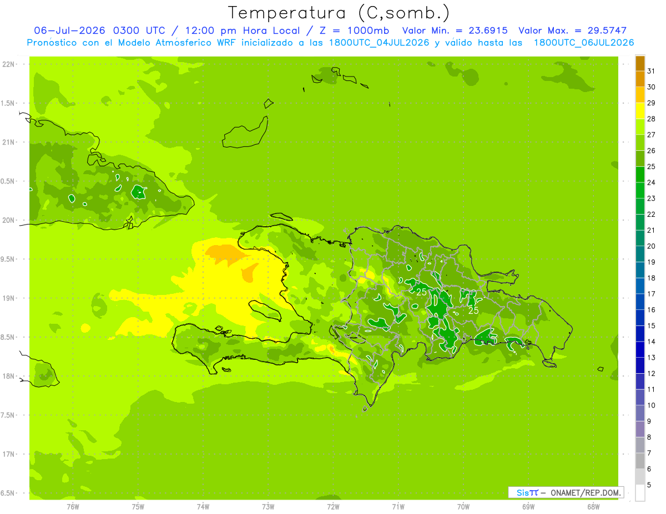Screen dimensions: 666x514
Task: Click the gray swatch between 6 and 7
Action: click(640, 461)
